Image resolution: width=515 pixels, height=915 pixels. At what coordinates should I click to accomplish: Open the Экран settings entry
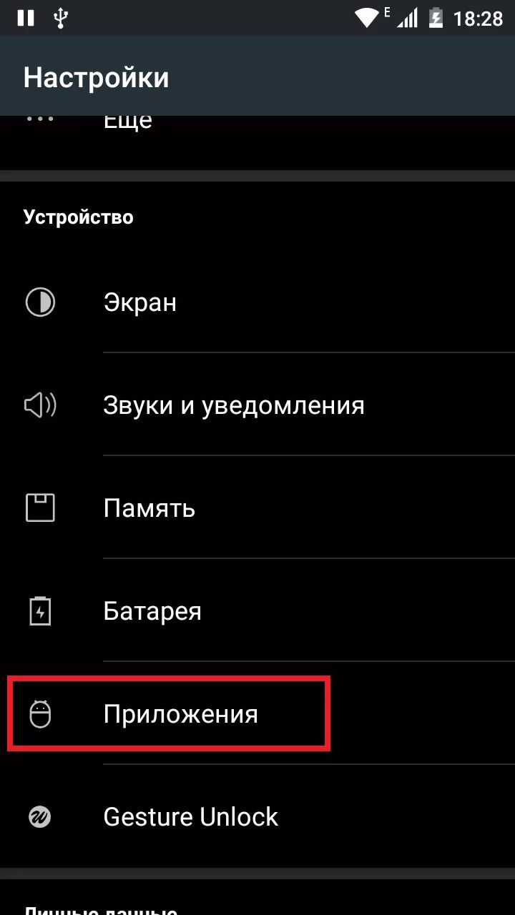pos(257,302)
